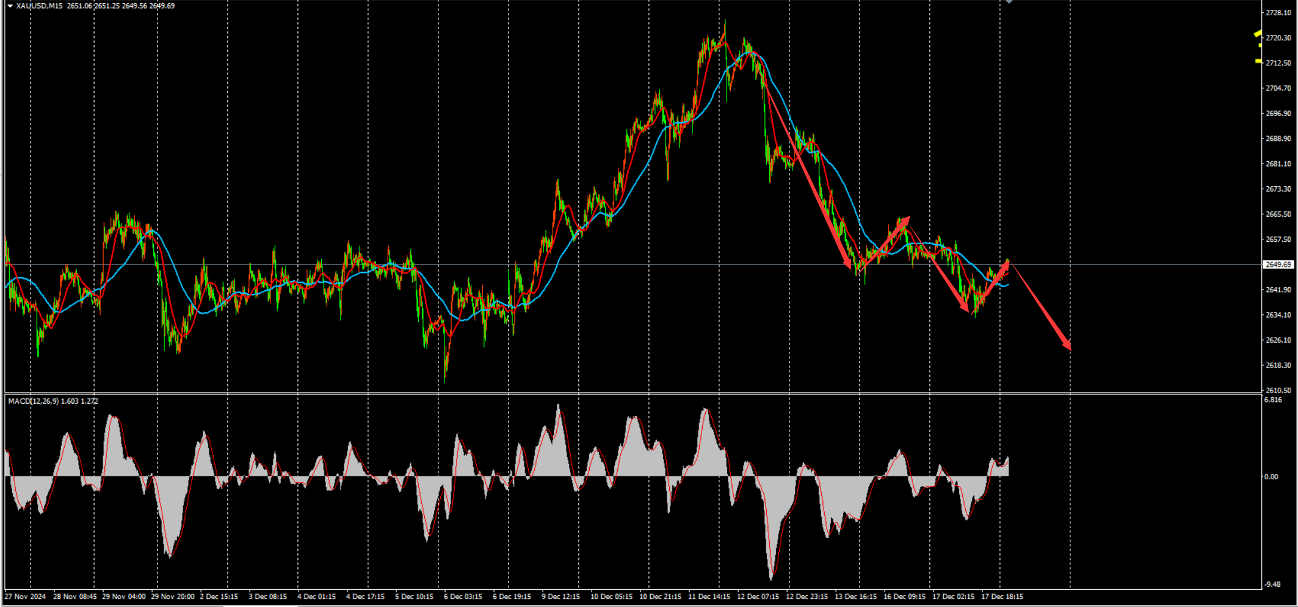Click the 10 Dec 21:15 time label
This screenshot has width=1298, height=607.
[x=661, y=597]
